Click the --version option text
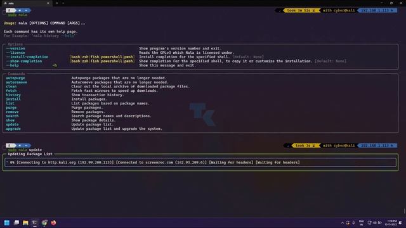 click(x=15, y=48)
